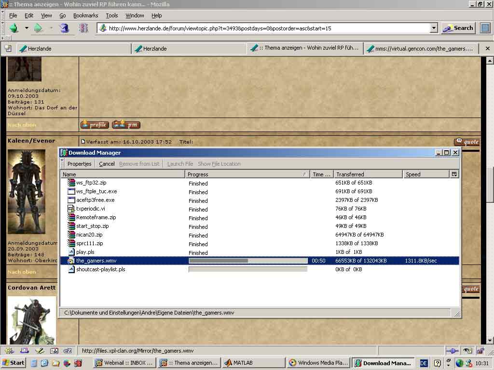The width and height of the screenshot is (494, 370).
Task: Click the Reload page icon
Action: tap(64, 28)
